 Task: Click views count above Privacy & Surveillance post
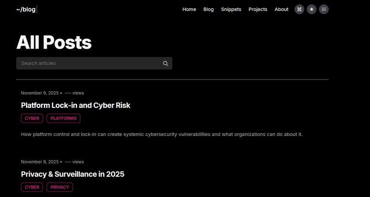click(74, 162)
